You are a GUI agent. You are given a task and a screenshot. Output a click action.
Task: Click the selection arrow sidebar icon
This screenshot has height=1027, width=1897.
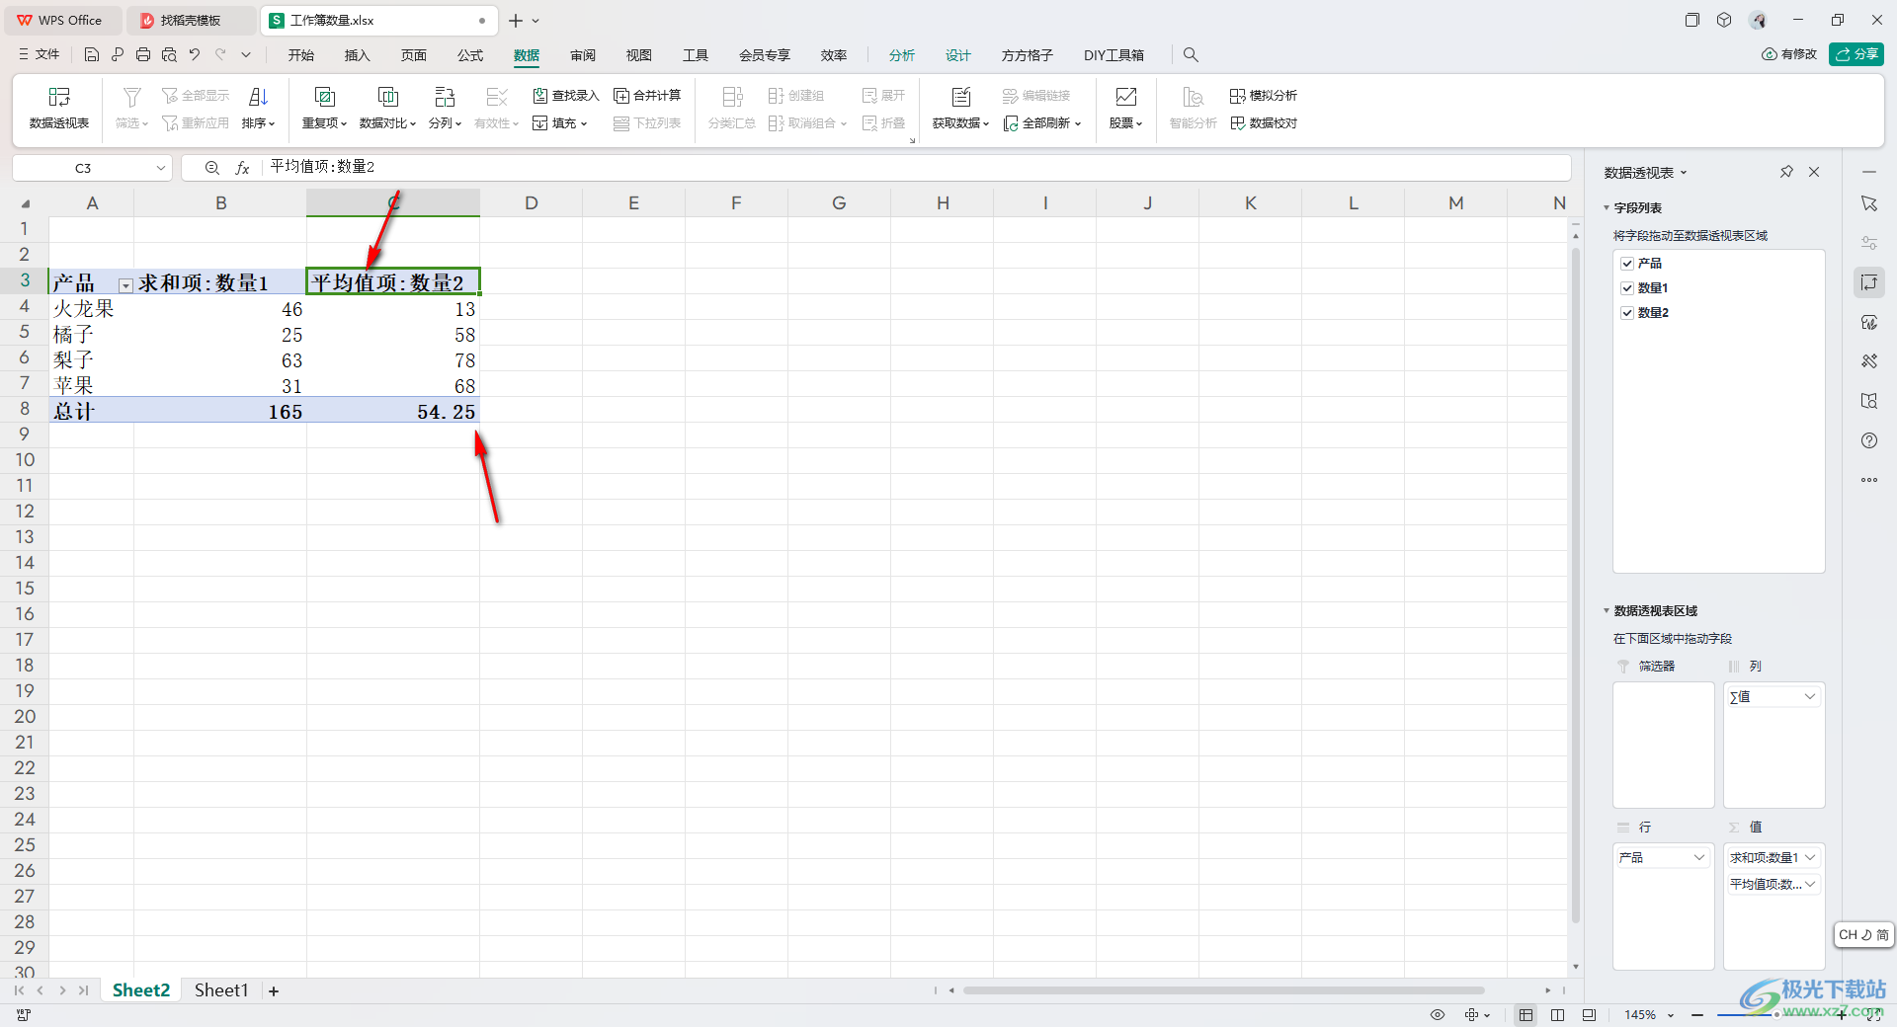coord(1868,203)
